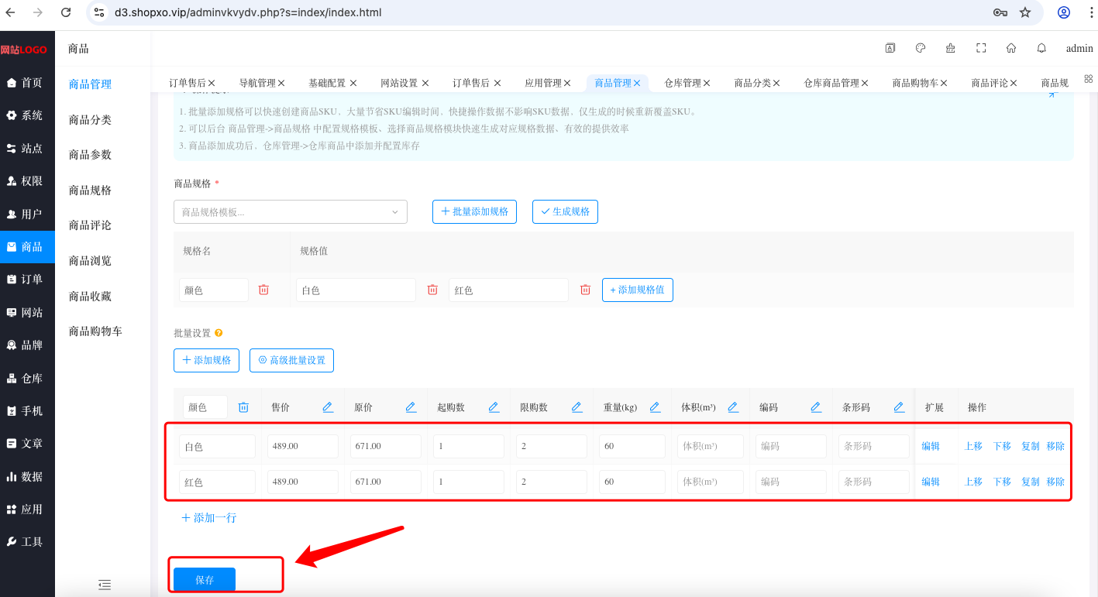This screenshot has height=597, width=1098.
Task: Close the 商品管理 tab
Action: pyautogui.click(x=637, y=83)
